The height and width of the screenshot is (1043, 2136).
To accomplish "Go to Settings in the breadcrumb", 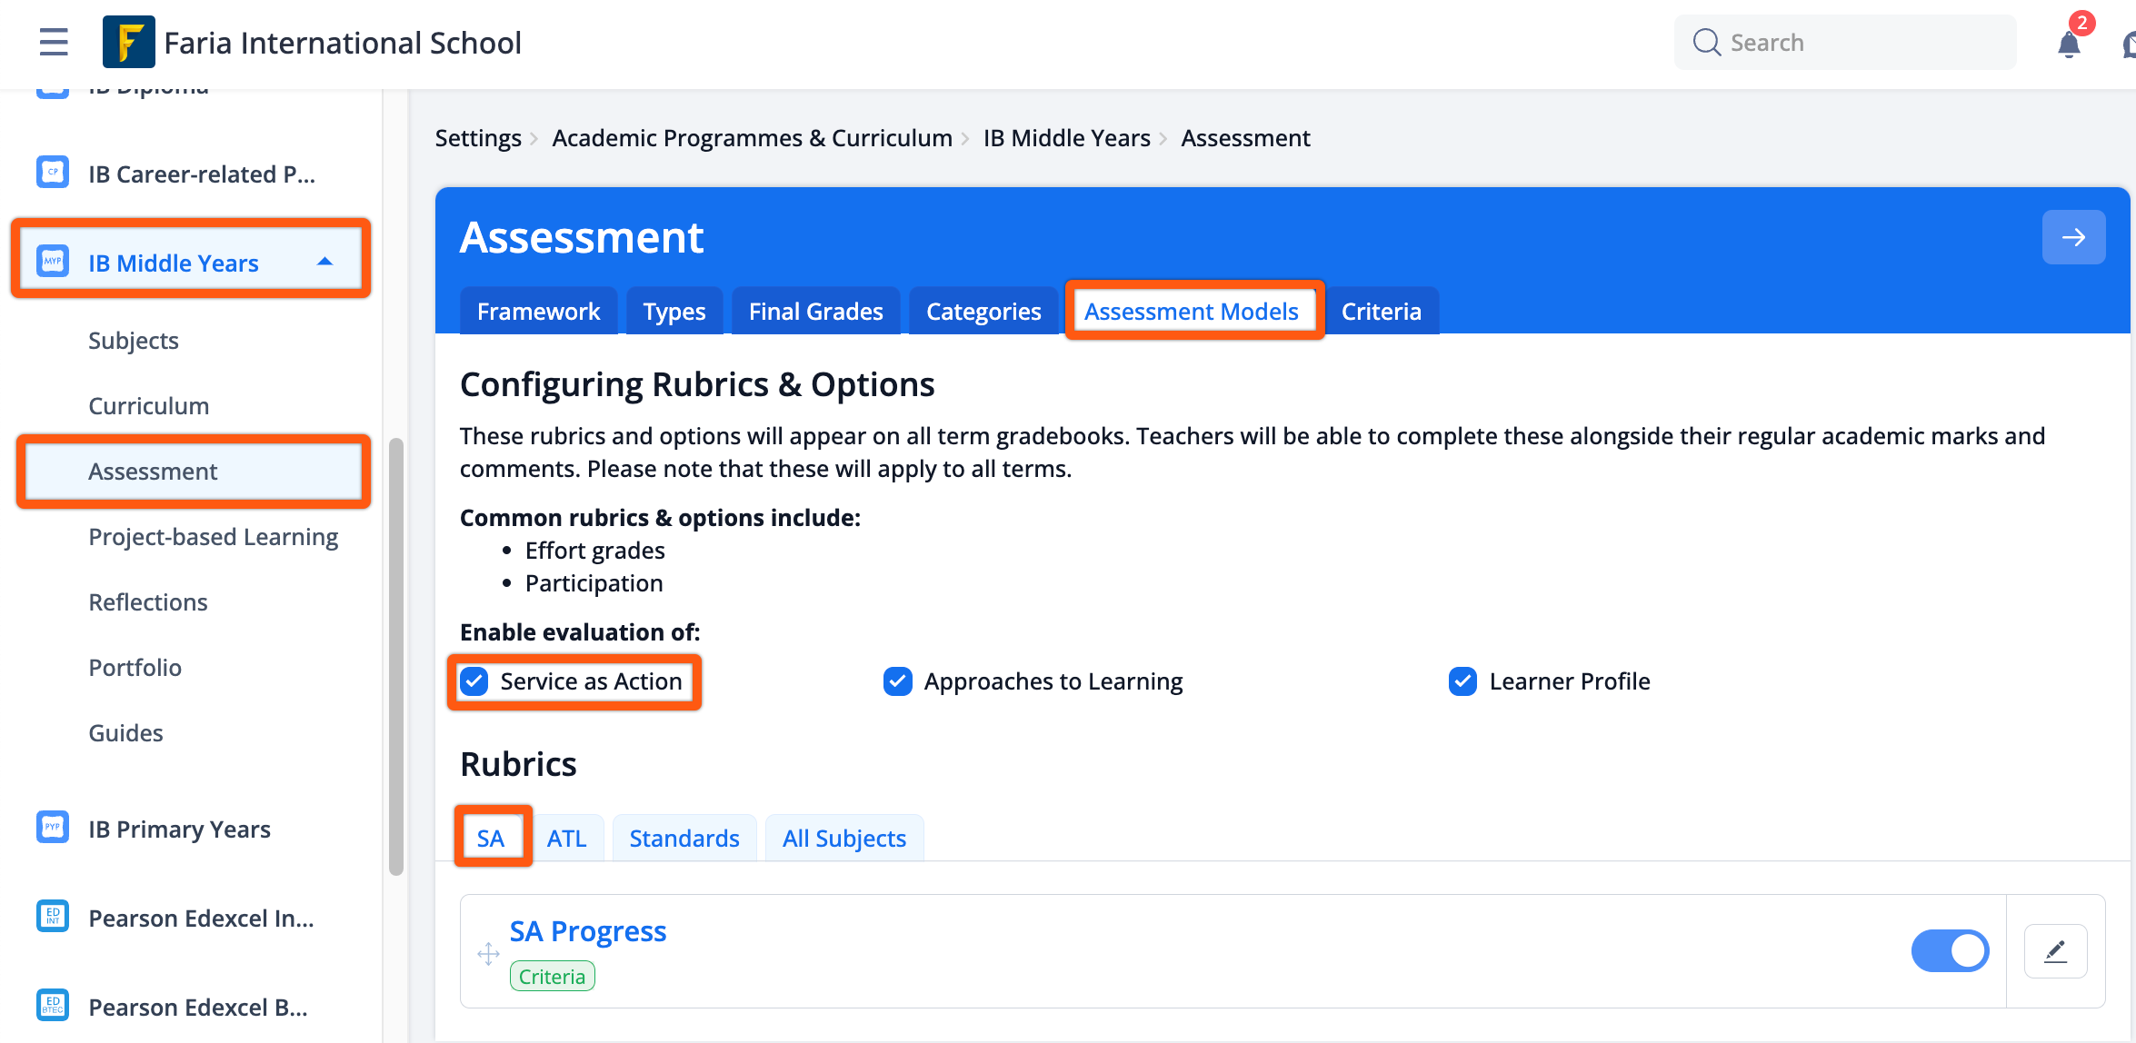I will click(x=478, y=138).
